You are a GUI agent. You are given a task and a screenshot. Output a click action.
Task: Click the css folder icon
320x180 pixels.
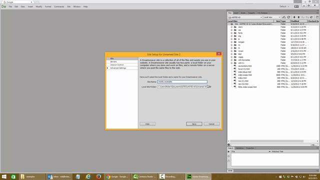coord(235,30)
